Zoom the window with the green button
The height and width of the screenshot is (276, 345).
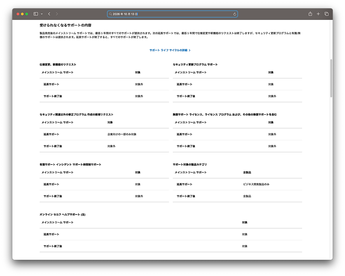pyautogui.click(x=27, y=14)
